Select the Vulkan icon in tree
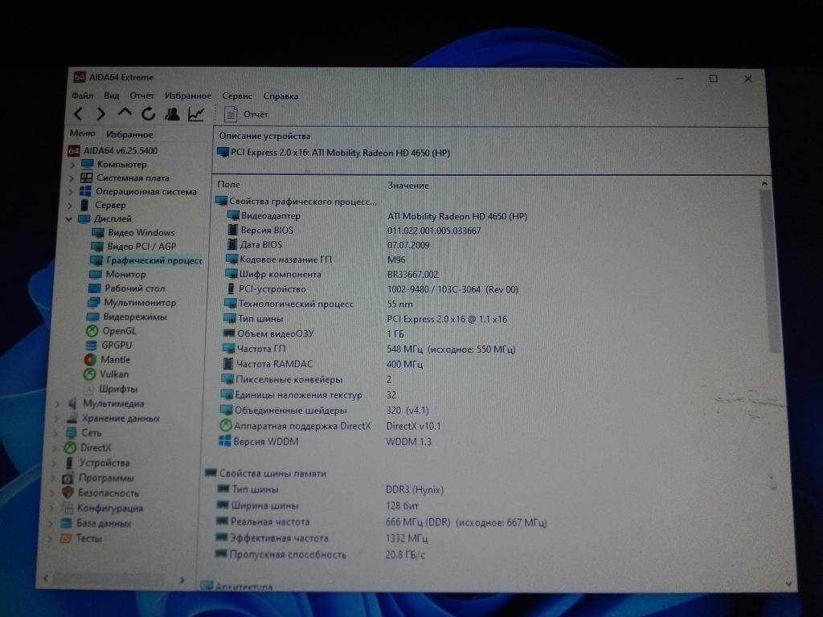The height and width of the screenshot is (617, 823). [x=90, y=374]
